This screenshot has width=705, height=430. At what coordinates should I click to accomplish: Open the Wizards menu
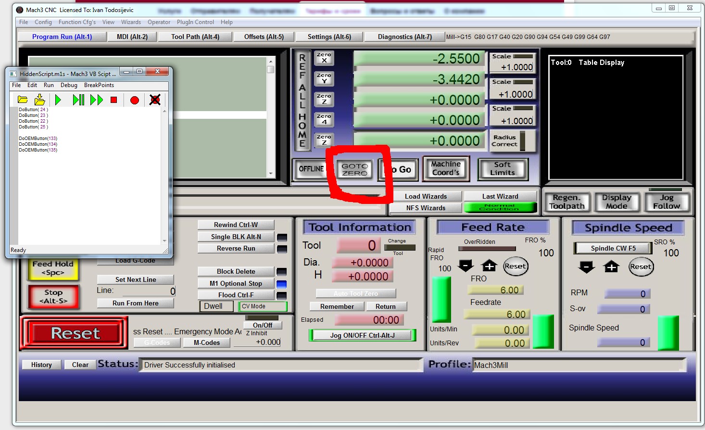pyautogui.click(x=131, y=22)
